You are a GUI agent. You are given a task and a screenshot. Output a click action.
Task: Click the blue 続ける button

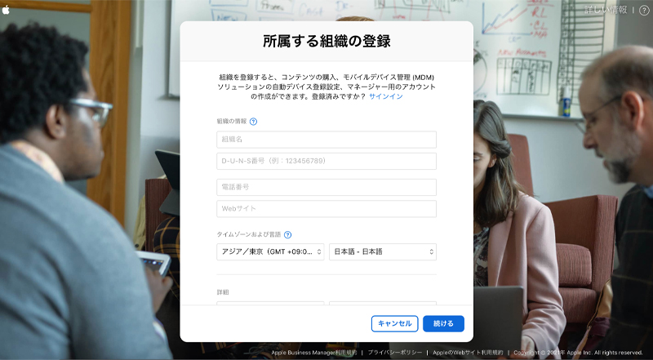pyautogui.click(x=443, y=324)
